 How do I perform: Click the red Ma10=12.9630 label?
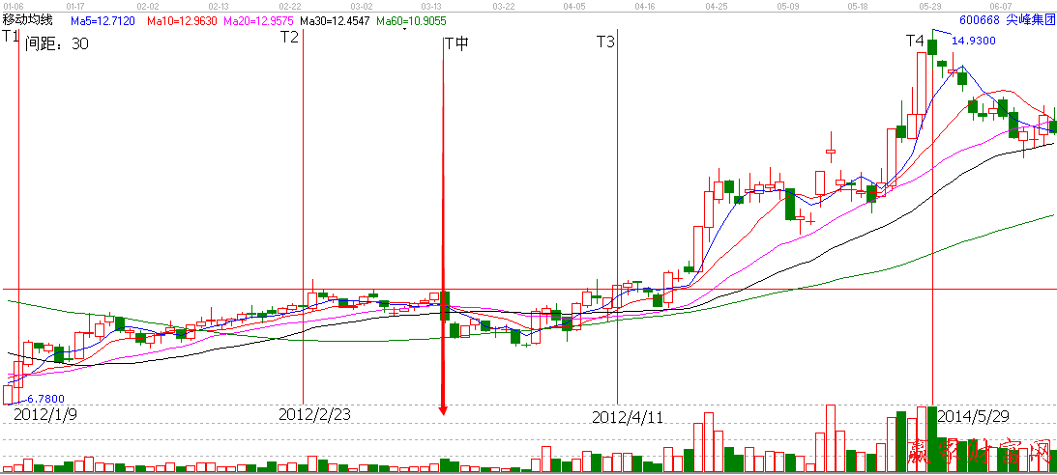181,19
